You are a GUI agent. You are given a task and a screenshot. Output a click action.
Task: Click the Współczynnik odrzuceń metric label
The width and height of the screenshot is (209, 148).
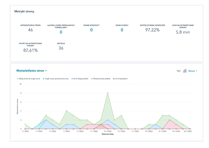coord(152,25)
